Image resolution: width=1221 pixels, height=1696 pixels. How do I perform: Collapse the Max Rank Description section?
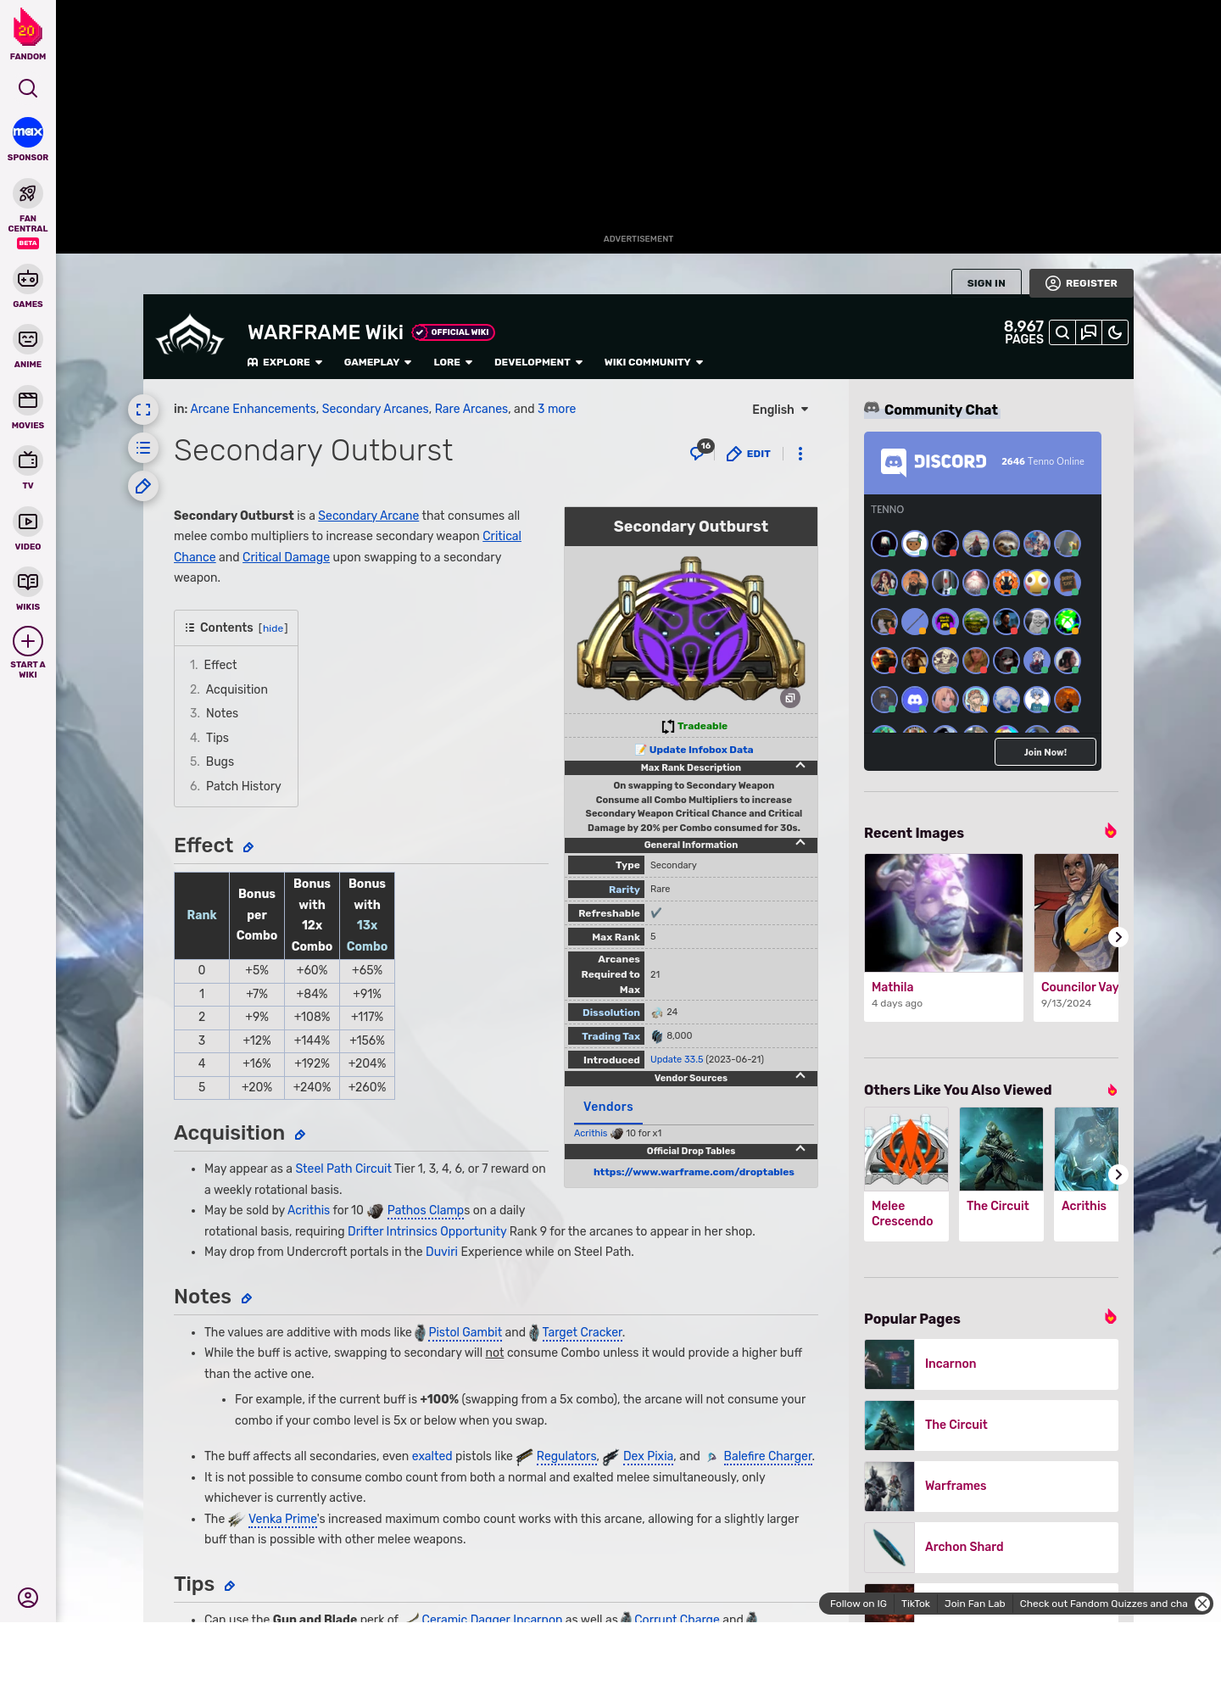point(800,766)
